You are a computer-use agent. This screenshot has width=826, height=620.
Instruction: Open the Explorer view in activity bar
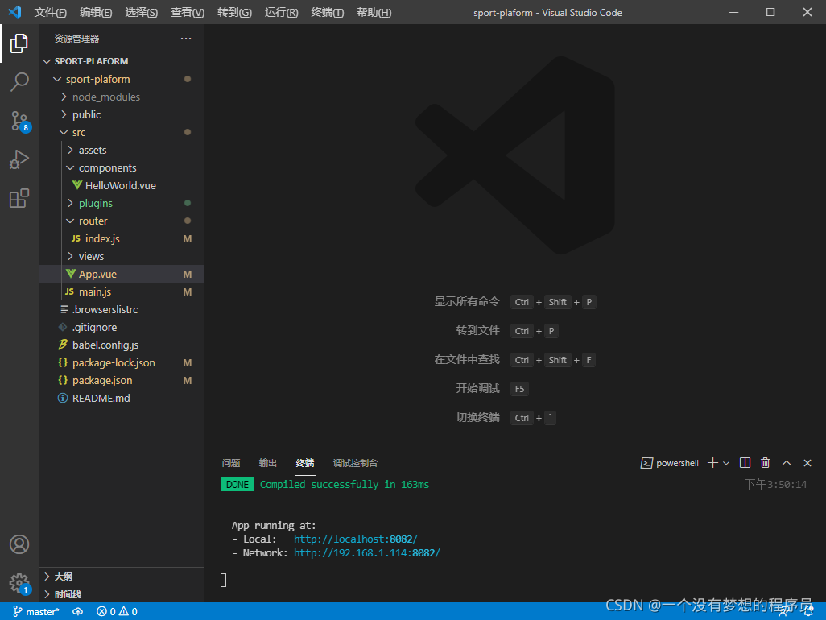point(19,43)
